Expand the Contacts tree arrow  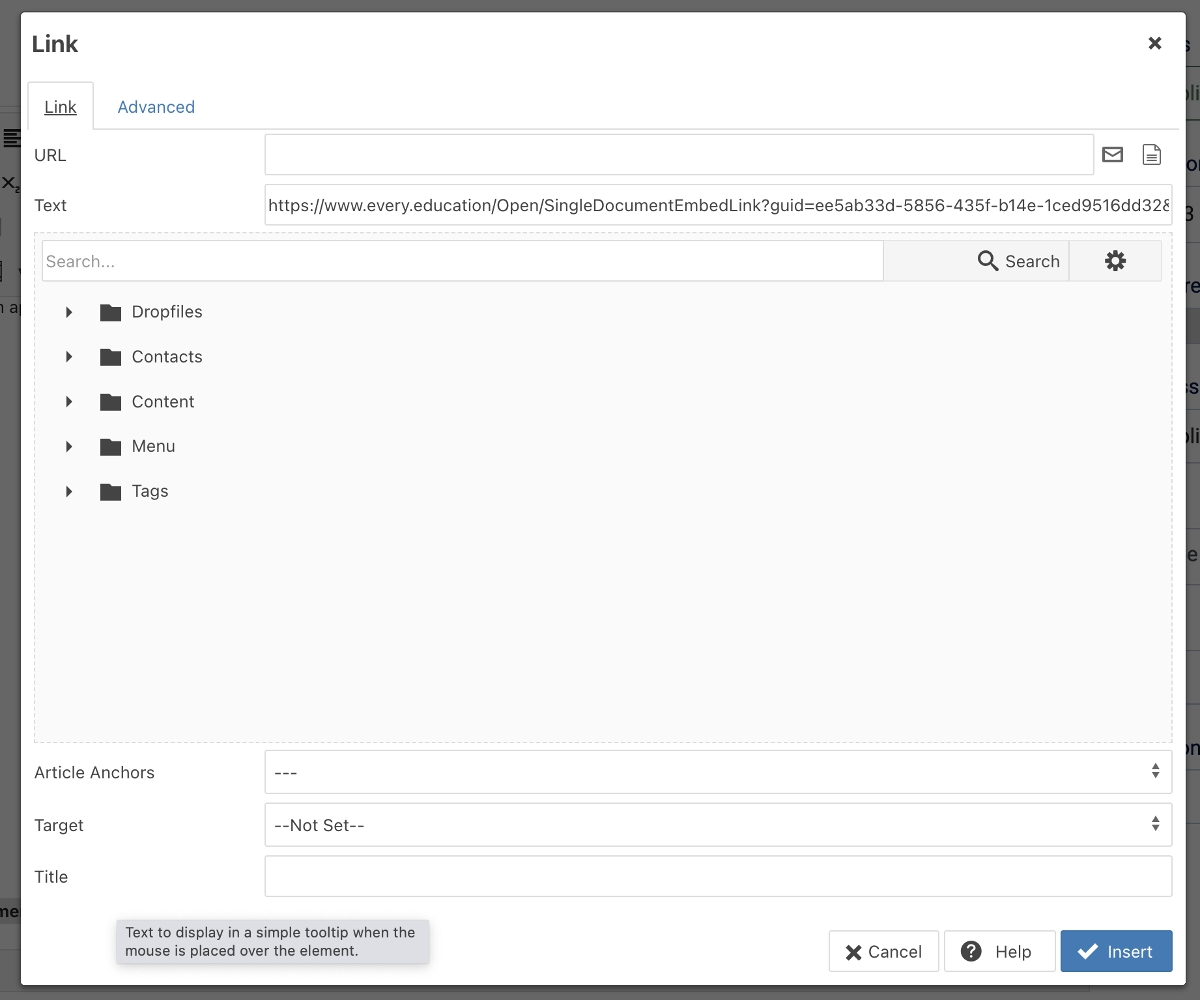click(69, 357)
